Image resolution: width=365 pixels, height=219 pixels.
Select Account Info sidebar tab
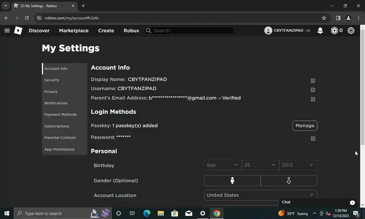point(65,68)
